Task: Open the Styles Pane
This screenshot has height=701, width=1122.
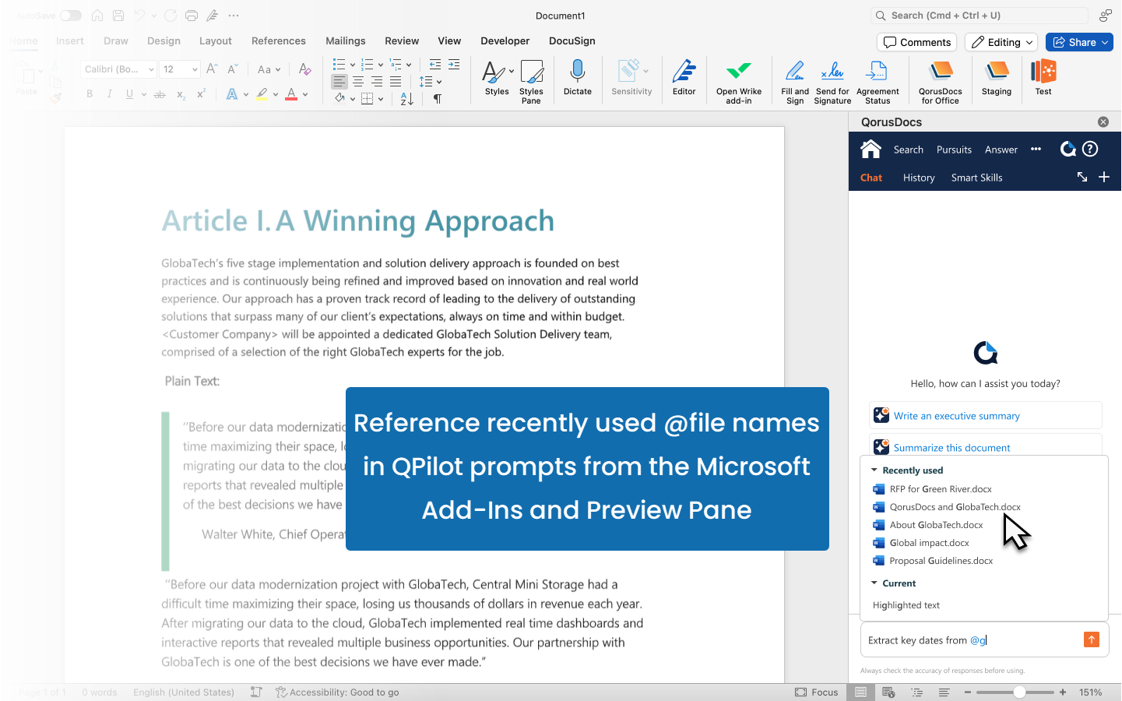Action: point(531,81)
